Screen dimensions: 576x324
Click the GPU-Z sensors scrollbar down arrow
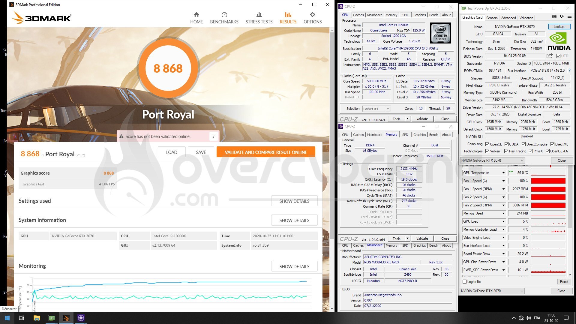coord(570,274)
